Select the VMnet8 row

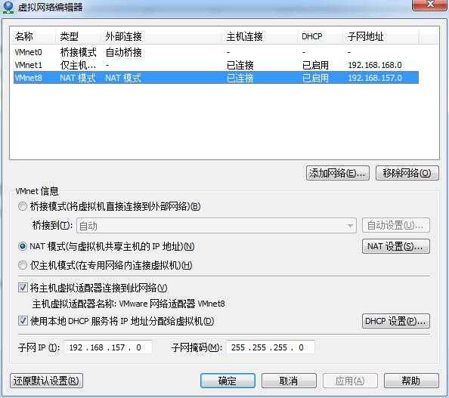click(216, 78)
